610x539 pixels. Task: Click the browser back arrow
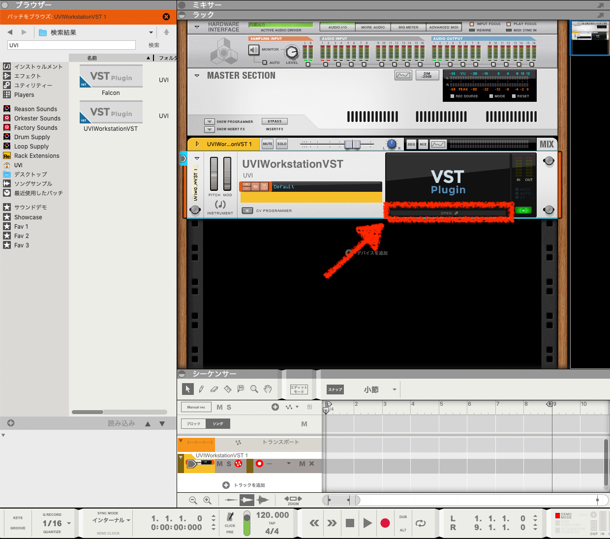pos(10,32)
